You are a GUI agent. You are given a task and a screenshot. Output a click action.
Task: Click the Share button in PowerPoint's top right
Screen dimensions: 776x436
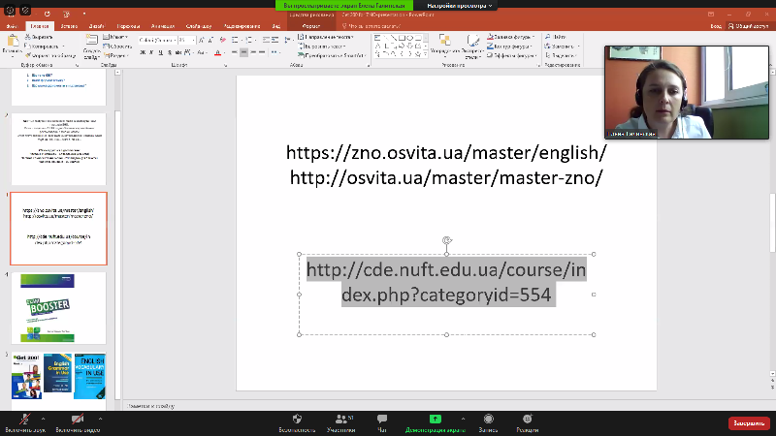click(x=748, y=26)
